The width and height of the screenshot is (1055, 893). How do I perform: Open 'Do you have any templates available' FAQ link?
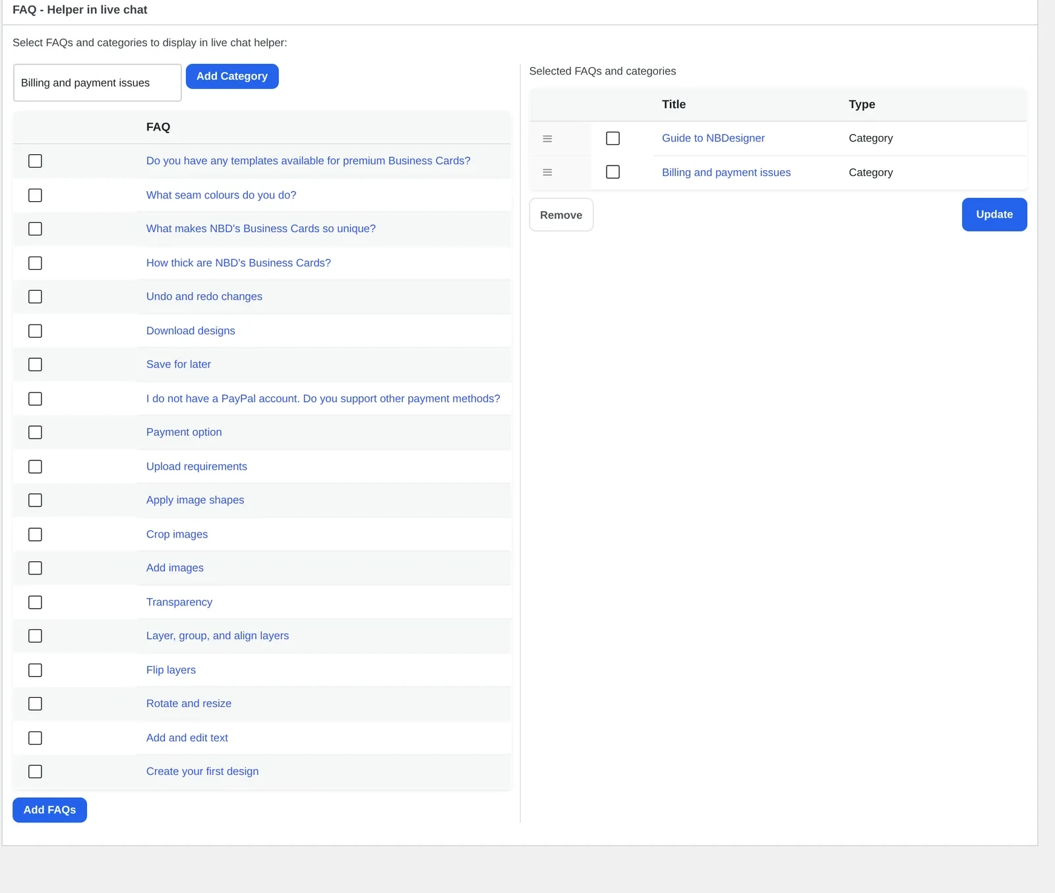pos(308,161)
